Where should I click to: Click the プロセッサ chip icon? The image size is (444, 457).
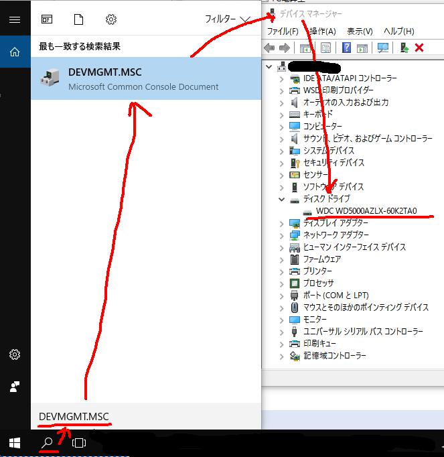click(295, 283)
